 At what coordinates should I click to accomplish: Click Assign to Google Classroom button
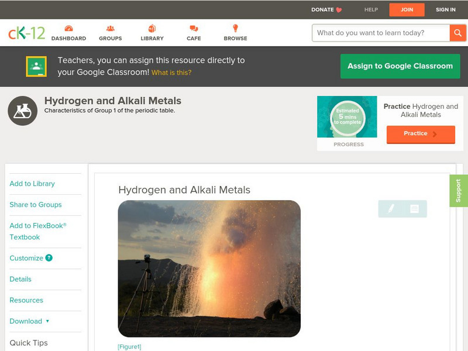tap(400, 66)
